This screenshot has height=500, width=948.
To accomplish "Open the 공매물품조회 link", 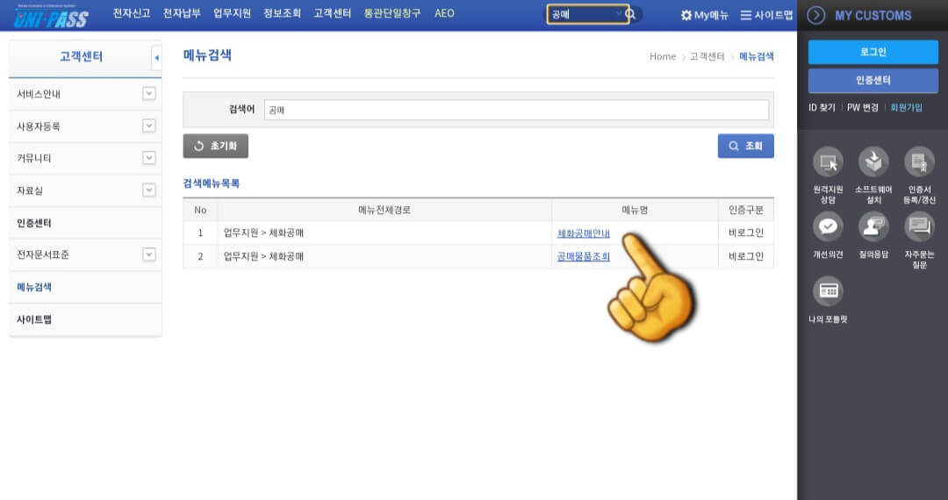I will [584, 257].
